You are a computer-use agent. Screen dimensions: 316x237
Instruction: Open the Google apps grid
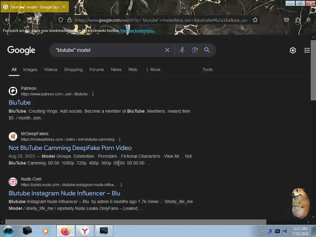coord(307,50)
